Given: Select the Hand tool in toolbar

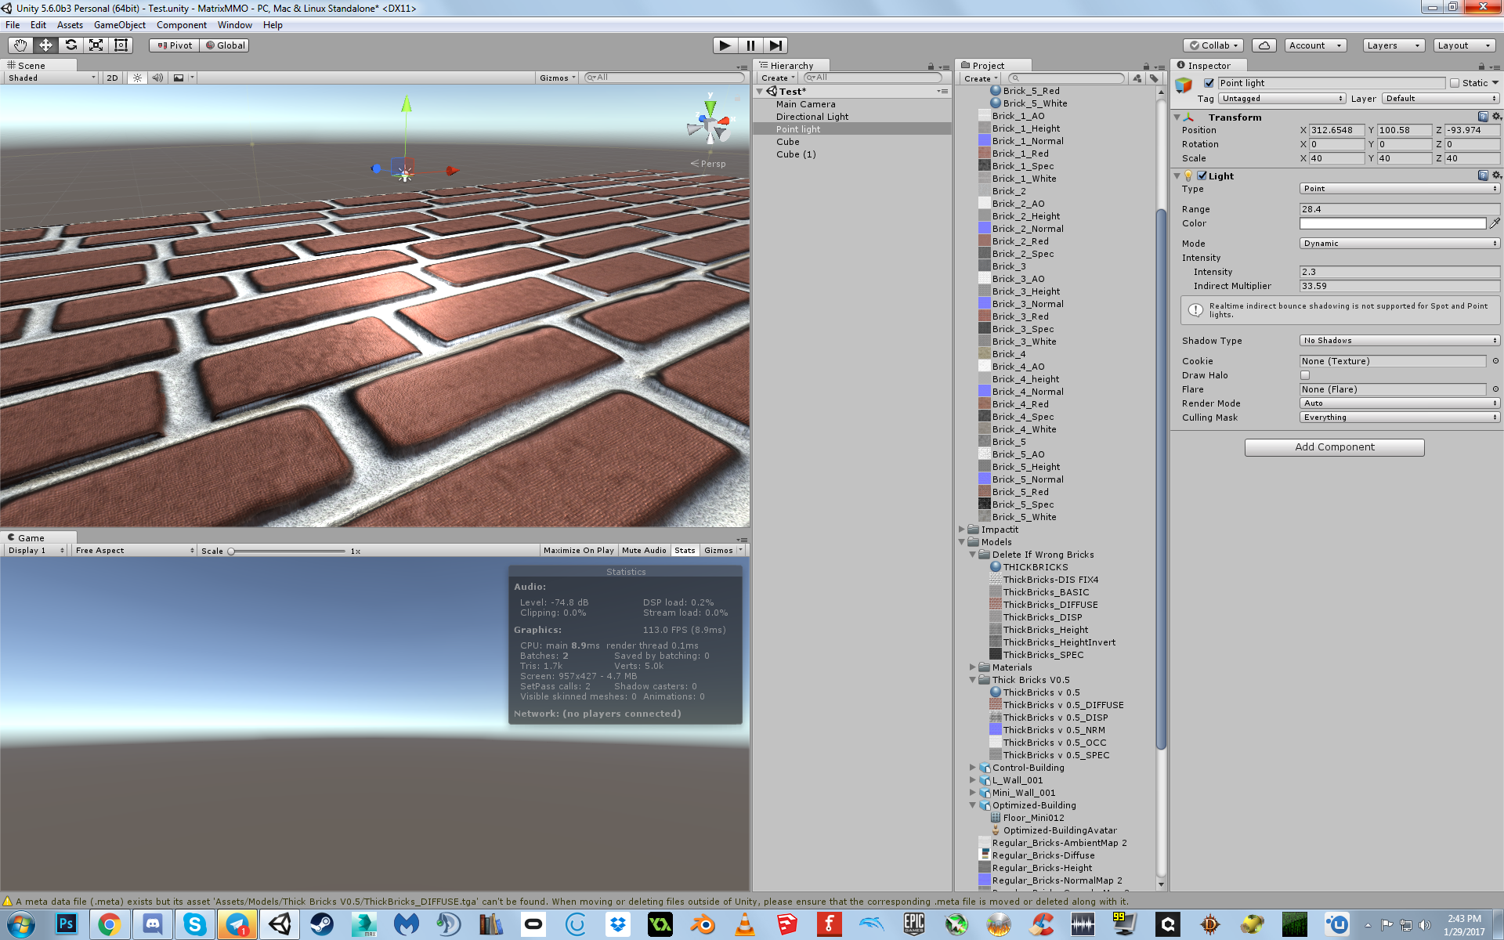Looking at the screenshot, I should click(x=20, y=45).
